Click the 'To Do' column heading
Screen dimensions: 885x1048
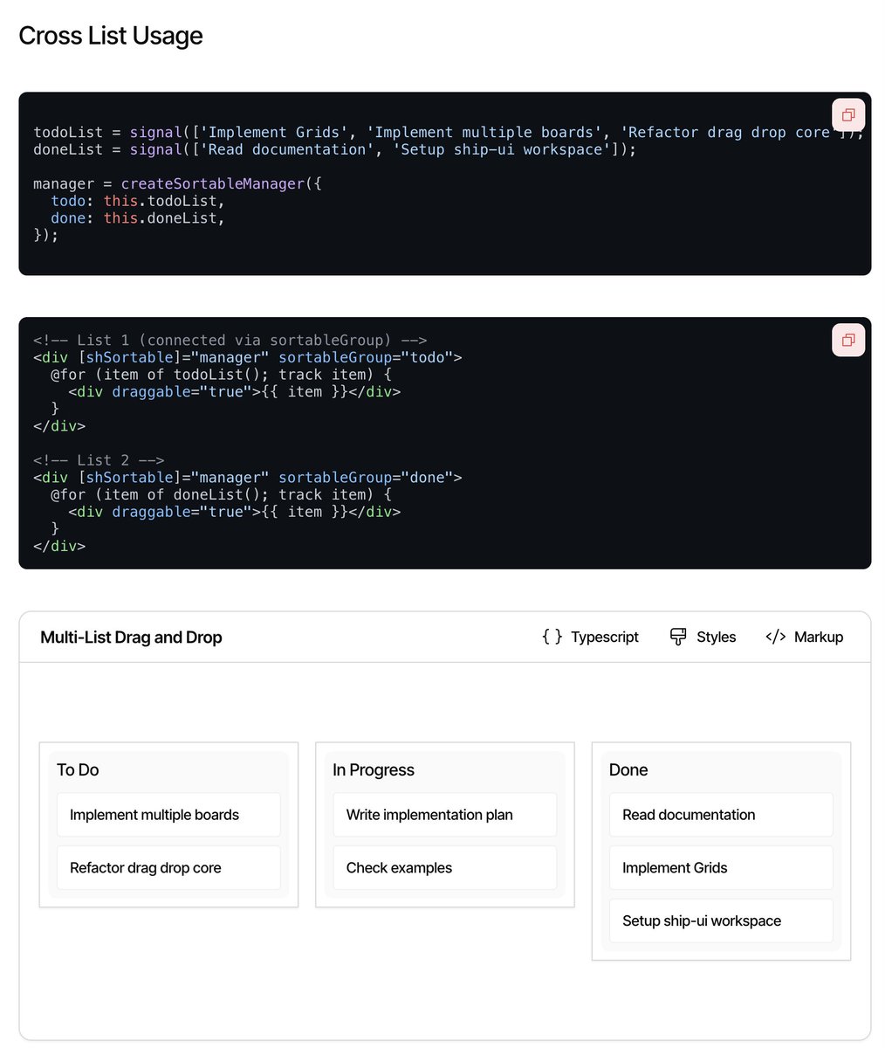click(78, 769)
